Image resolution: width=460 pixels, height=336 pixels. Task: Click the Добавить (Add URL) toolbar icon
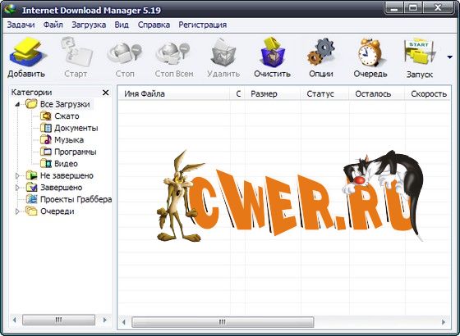coord(28,52)
